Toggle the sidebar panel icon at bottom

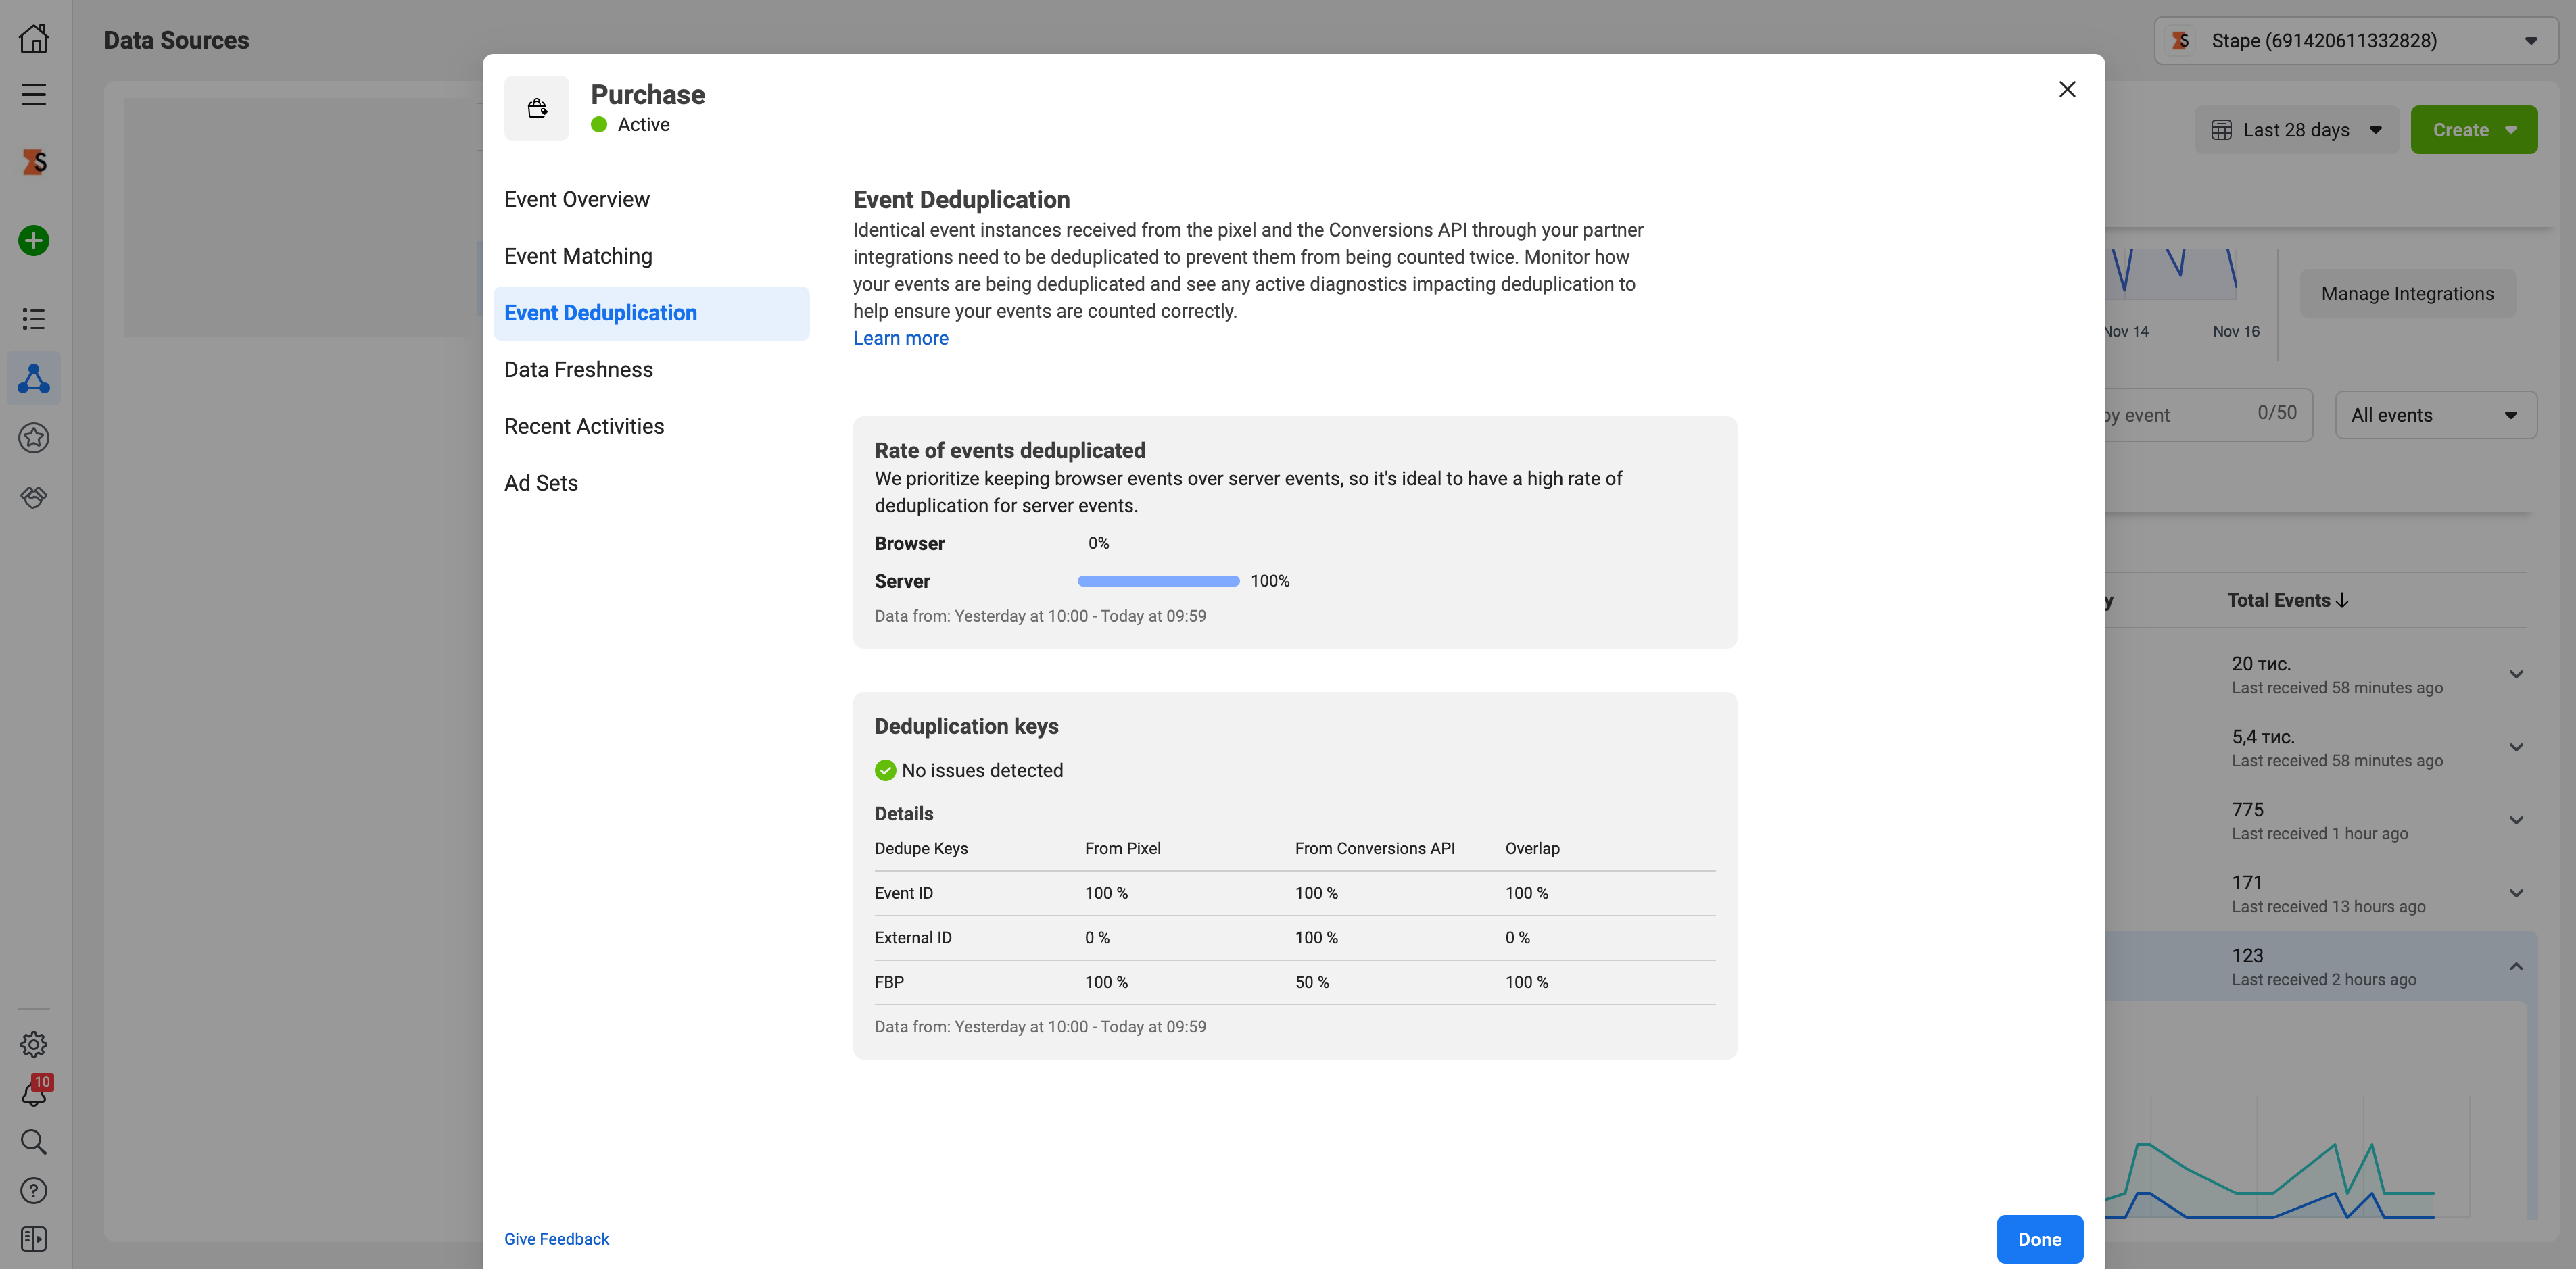tap(34, 1239)
